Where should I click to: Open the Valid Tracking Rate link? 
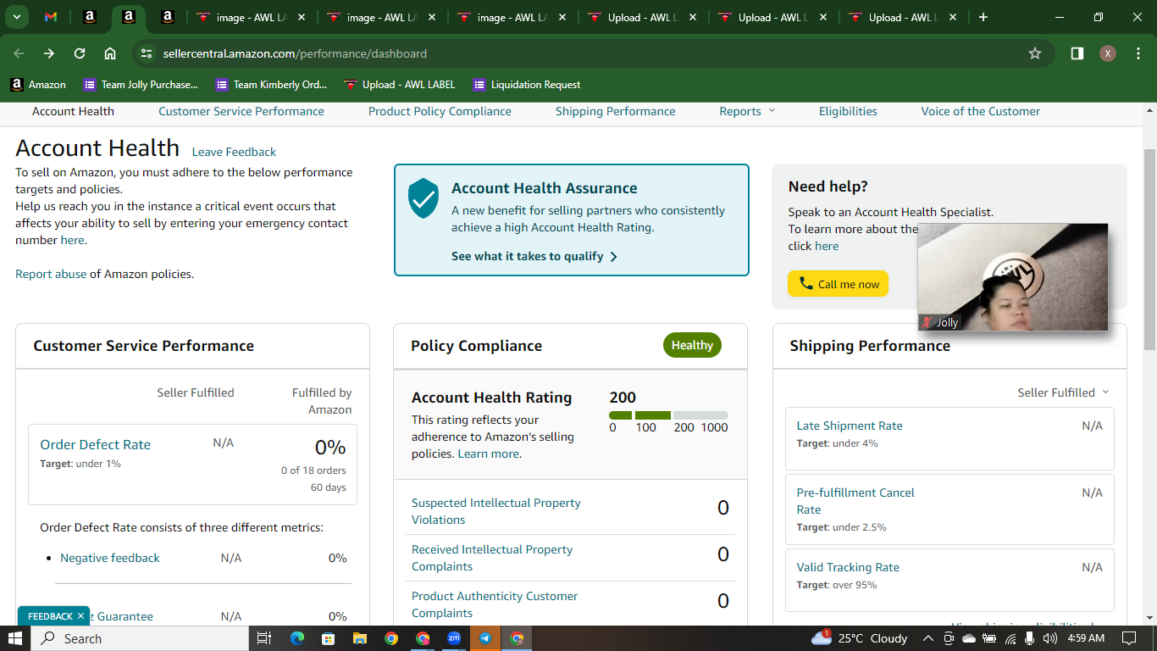(x=848, y=567)
